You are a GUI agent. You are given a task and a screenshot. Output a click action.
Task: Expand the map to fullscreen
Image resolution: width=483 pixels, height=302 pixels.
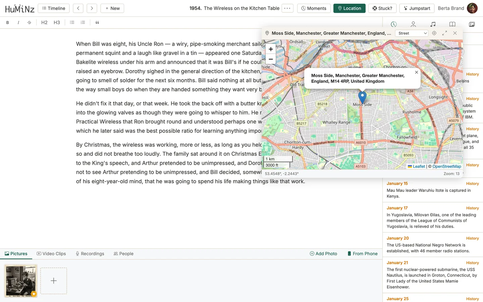point(444,33)
